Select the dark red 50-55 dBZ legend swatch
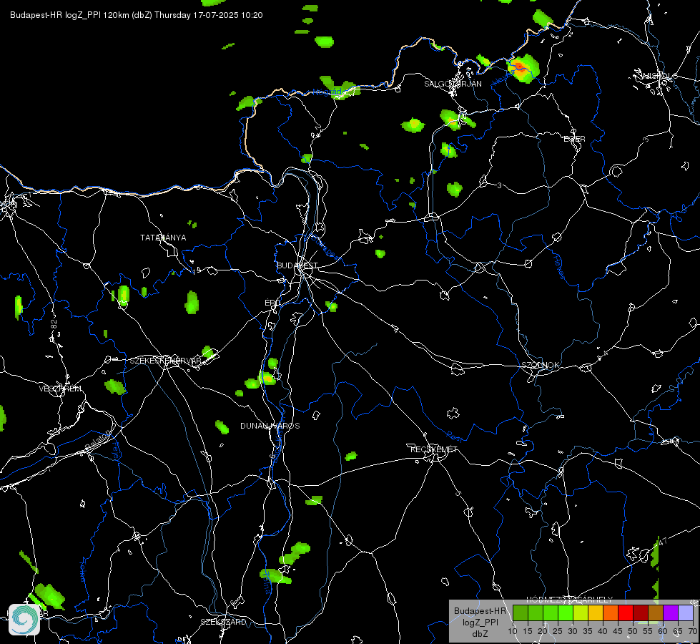The height and width of the screenshot is (644, 700). tap(641, 613)
